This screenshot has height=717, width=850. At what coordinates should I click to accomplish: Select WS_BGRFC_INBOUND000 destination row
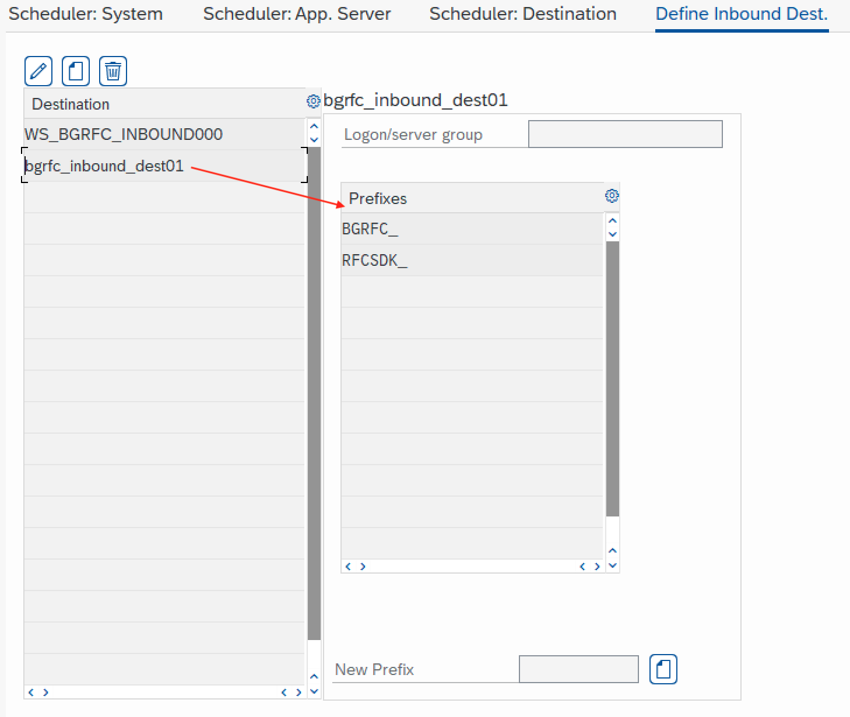click(164, 134)
